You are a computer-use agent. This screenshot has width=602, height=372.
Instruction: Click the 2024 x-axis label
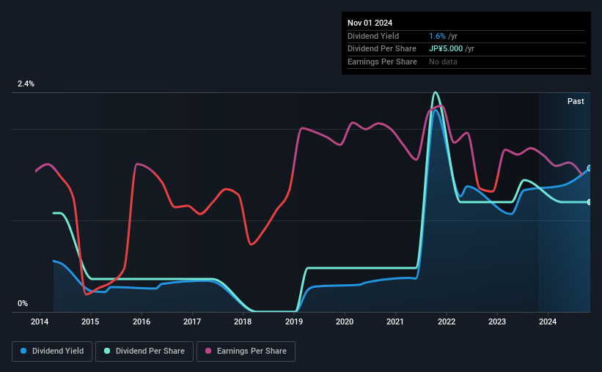[x=548, y=321]
